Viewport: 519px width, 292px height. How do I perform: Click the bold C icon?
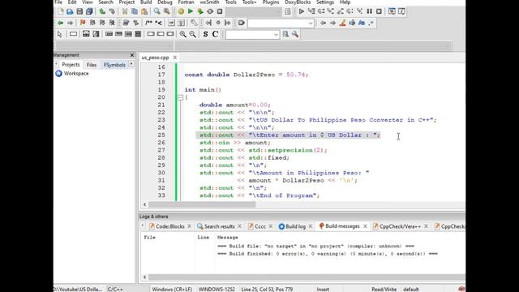tap(215, 34)
